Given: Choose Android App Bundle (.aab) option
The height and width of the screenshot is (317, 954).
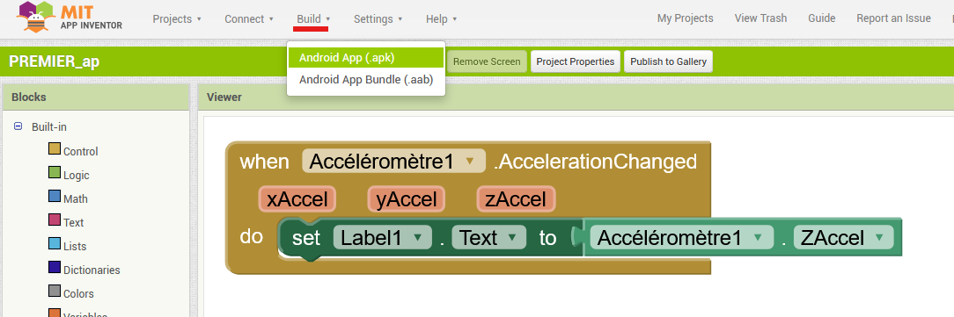Looking at the screenshot, I should coord(366,80).
